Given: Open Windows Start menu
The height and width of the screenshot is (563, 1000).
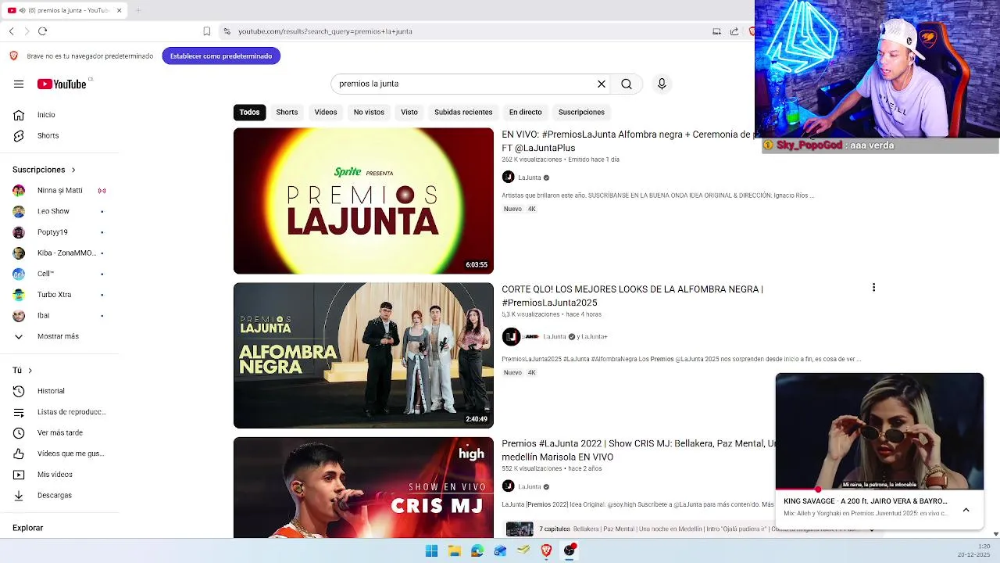Looking at the screenshot, I should (x=431, y=550).
